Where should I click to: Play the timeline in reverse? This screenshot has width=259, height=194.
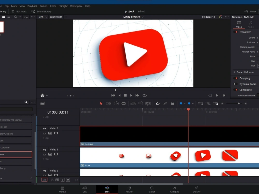[x=119, y=95]
